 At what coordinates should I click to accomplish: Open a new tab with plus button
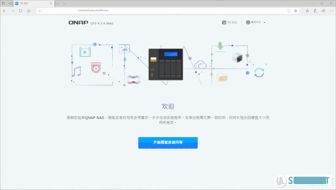tap(58, 3)
